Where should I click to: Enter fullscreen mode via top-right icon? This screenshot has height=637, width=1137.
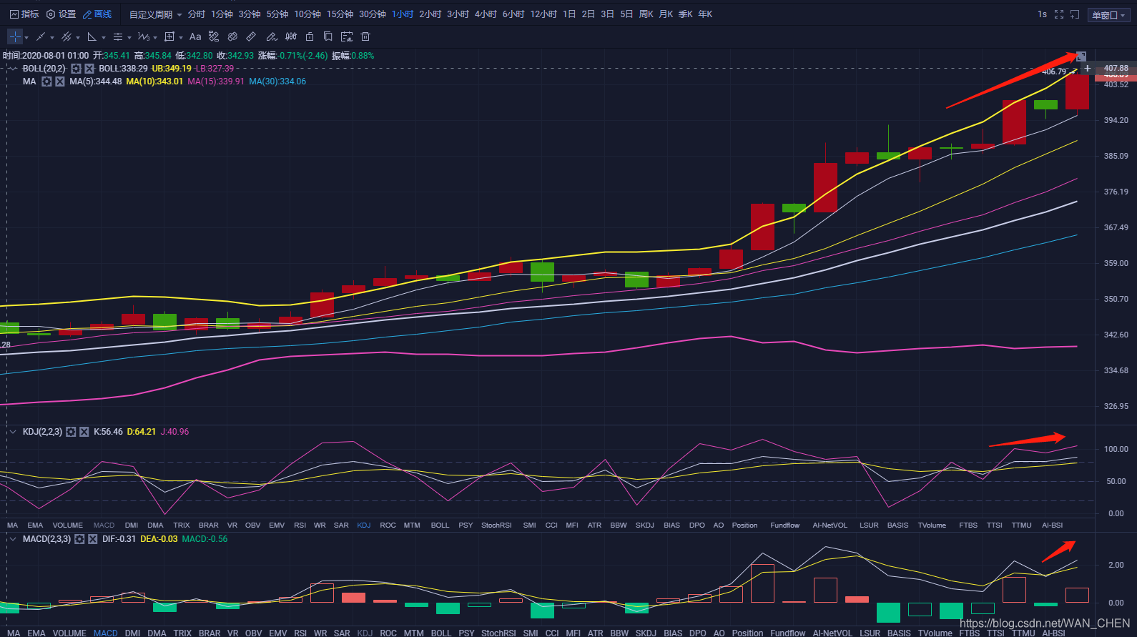[x=1059, y=14]
